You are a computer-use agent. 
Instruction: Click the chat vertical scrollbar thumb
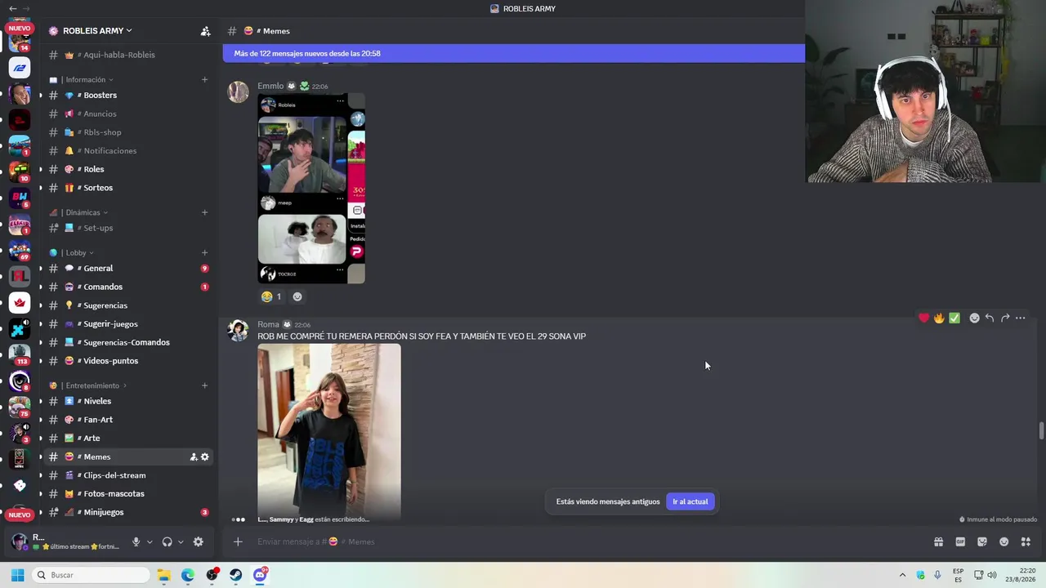1041,430
